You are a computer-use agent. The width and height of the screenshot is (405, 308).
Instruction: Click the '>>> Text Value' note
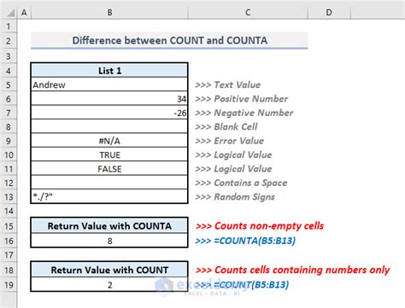click(x=228, y=84)
